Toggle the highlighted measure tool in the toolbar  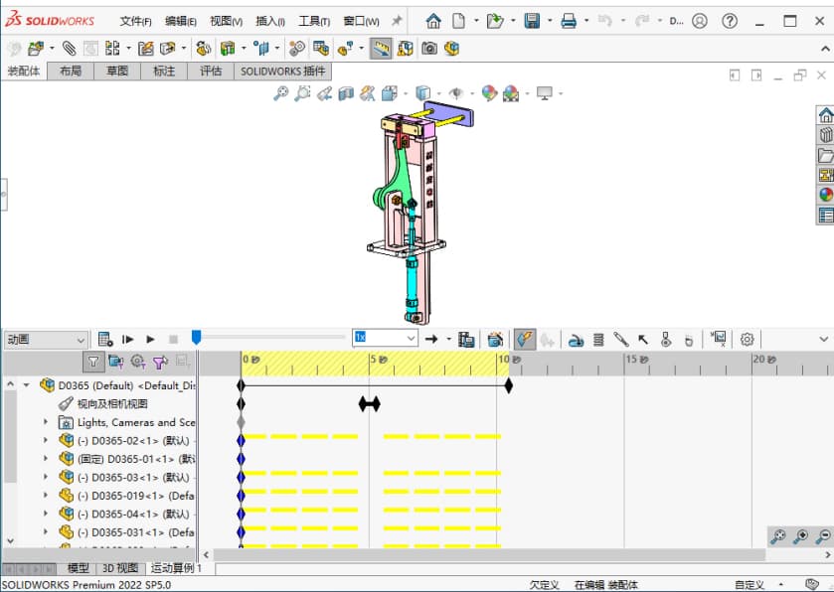(x=381, y=48)
